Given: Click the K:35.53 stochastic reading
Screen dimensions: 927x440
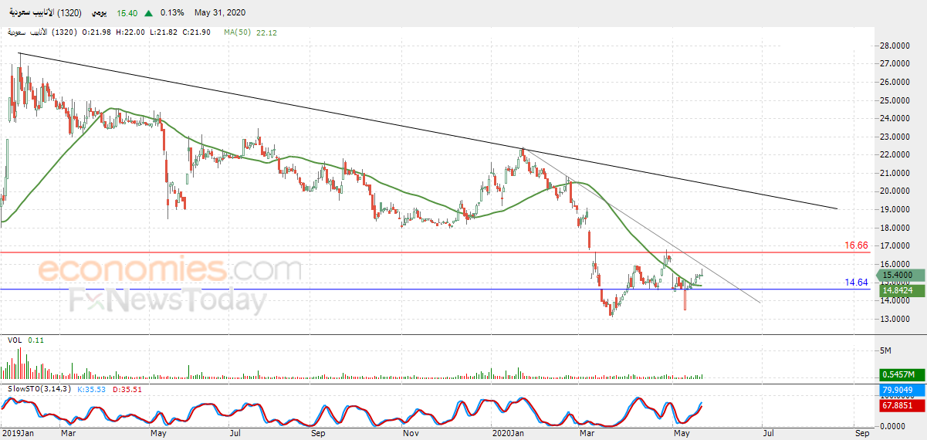Looking at the screenshot, I should tap(93, 389).
